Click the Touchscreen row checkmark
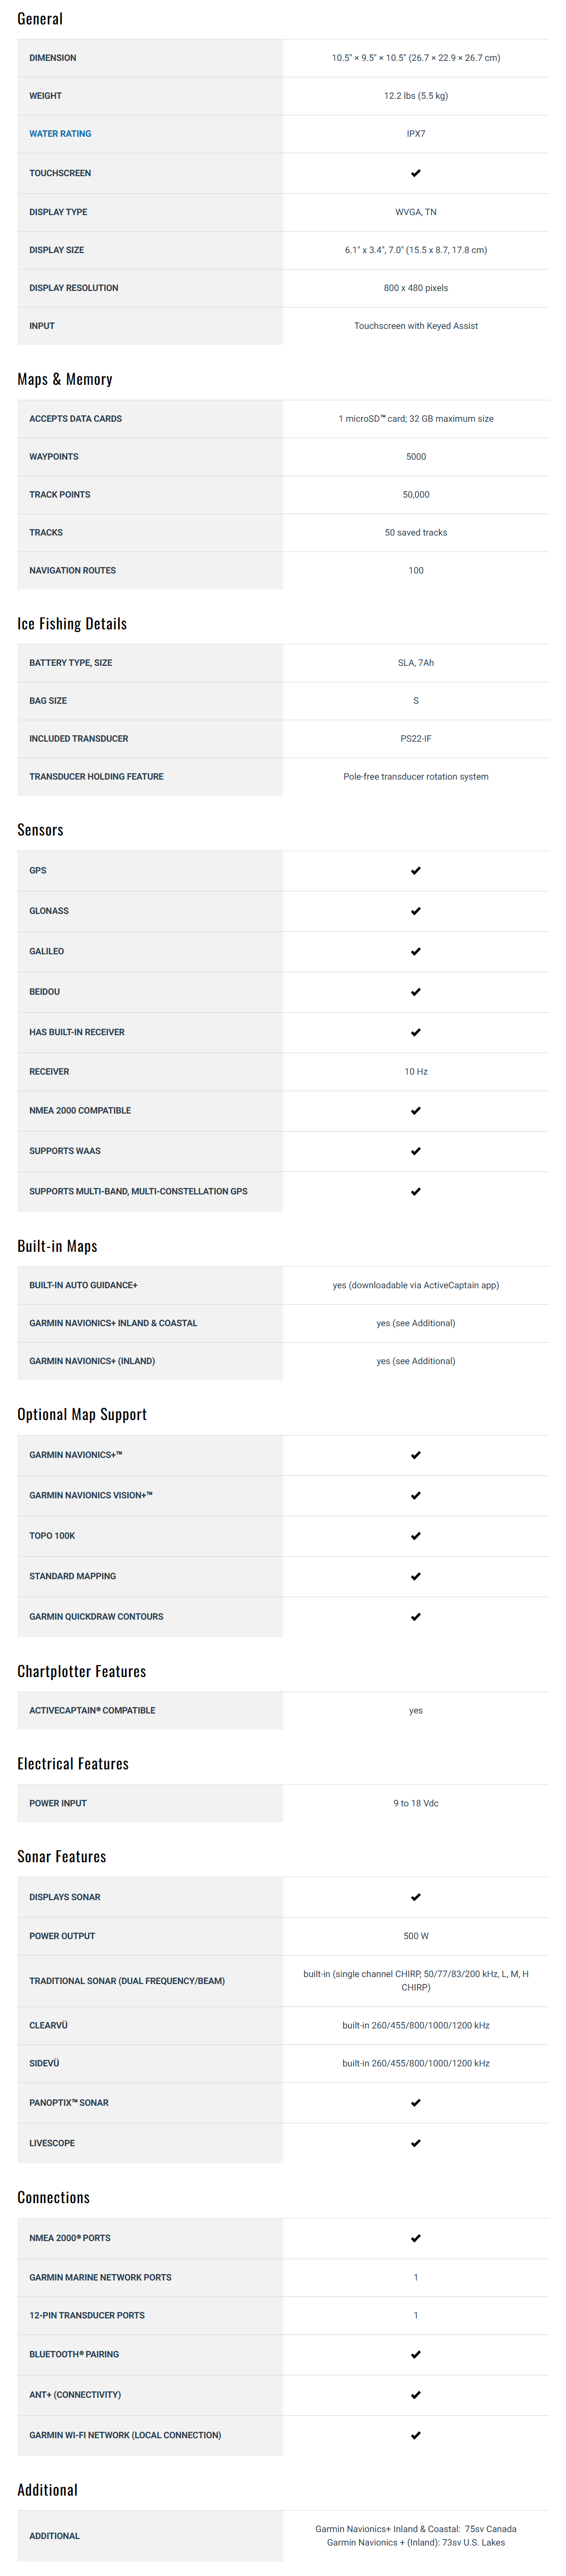 click(x=415, y=173)
